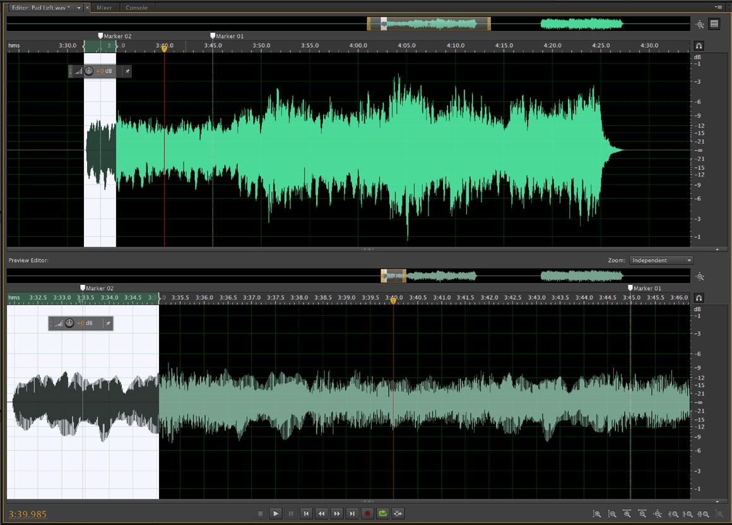
Task: Move playhead to next marker
Action: (352, 514)
